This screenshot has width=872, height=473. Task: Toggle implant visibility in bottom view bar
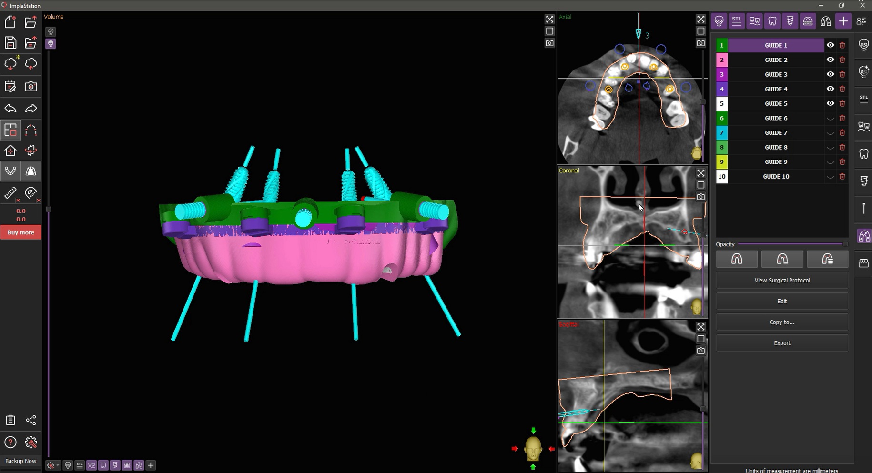coord(115,465)
